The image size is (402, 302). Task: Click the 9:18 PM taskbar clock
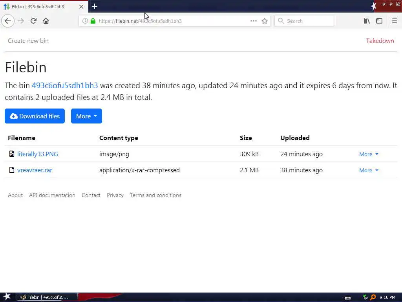pos(387,297)
